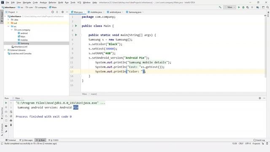This screenshot has height=152, width=270.
Task: Open the Refactor menu
Action: pos(52,3)
